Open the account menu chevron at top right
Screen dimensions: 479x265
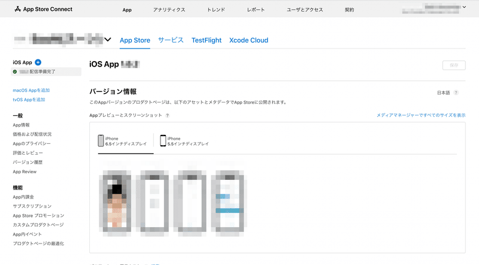click(464, 7)
